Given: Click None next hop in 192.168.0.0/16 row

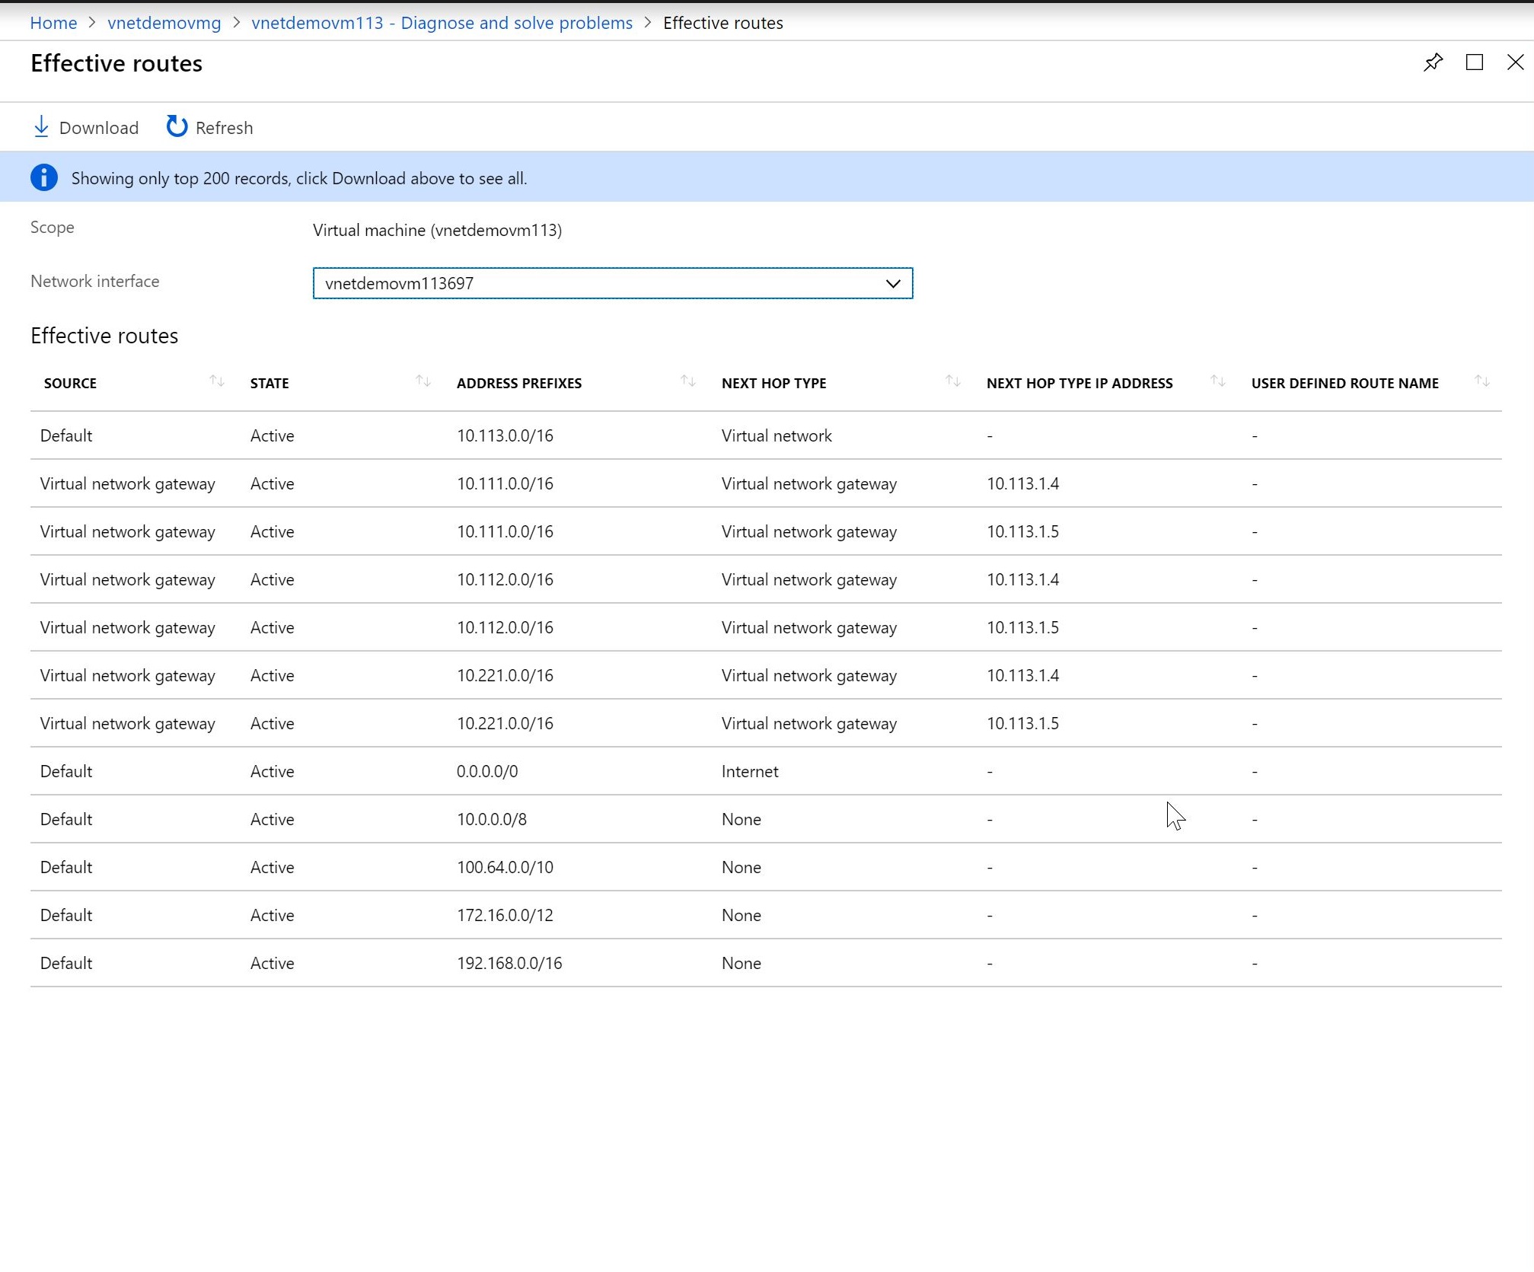Looking at the screenshot, I should pyautogui.click(x=741, y=963).
